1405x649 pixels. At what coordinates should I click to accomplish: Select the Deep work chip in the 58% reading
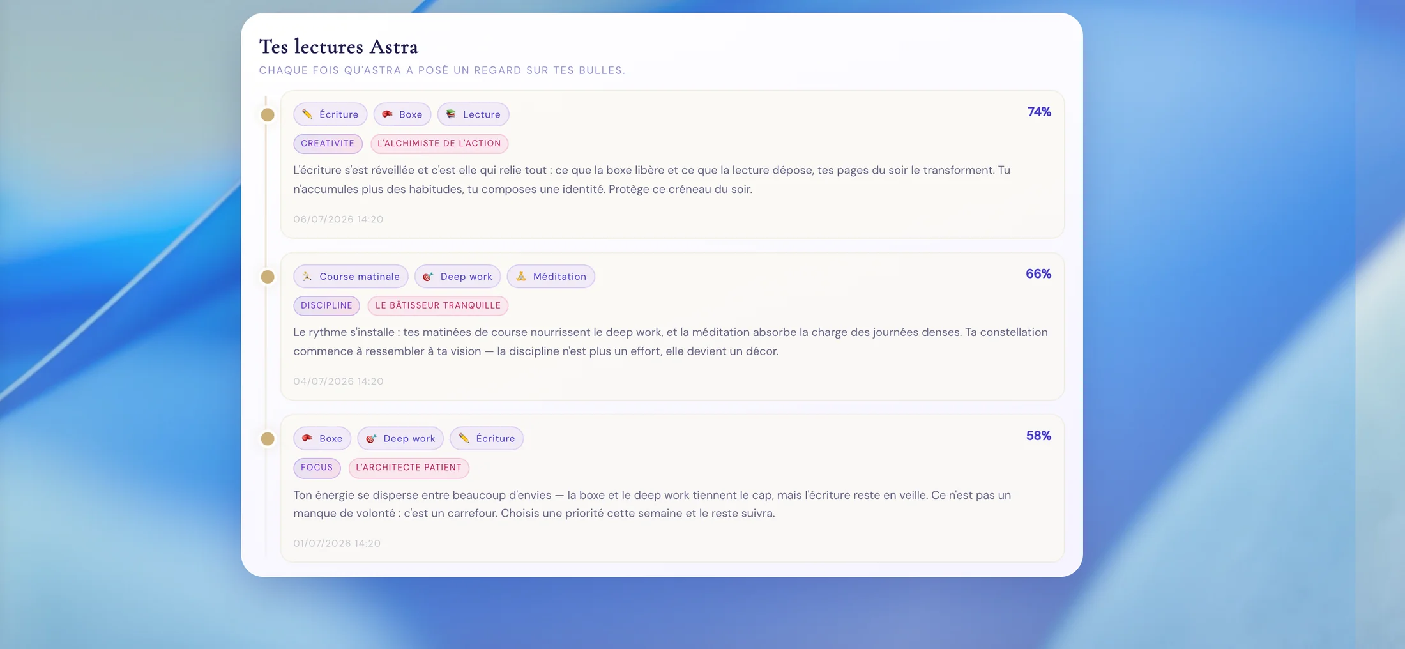400,438
